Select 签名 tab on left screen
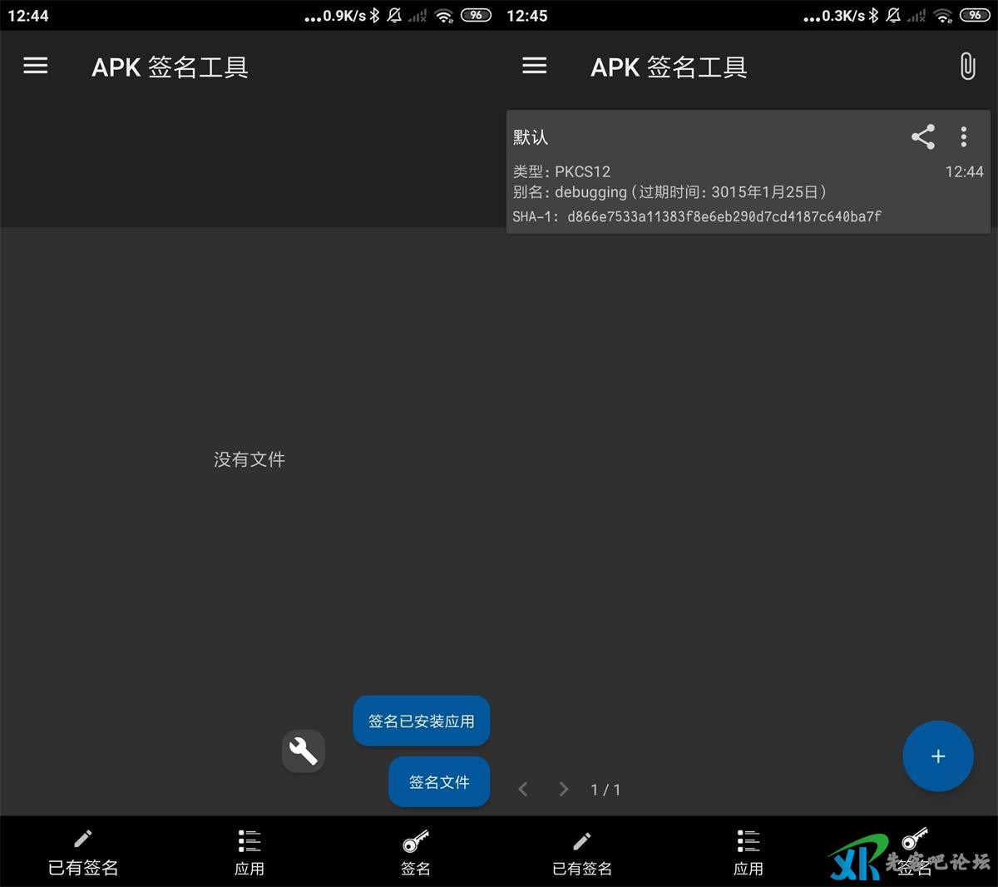The height and width of the screenshot is (887, 998). [x=416, y=853]
